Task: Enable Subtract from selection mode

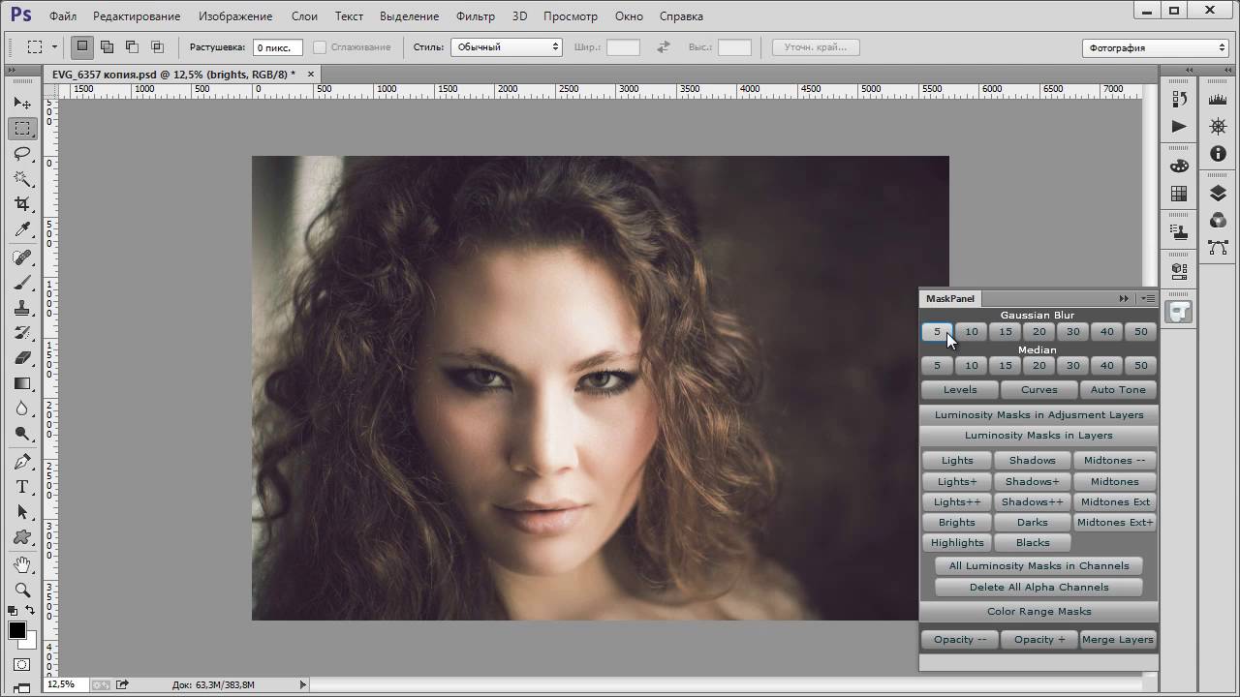Action: (x=132, y=46)
